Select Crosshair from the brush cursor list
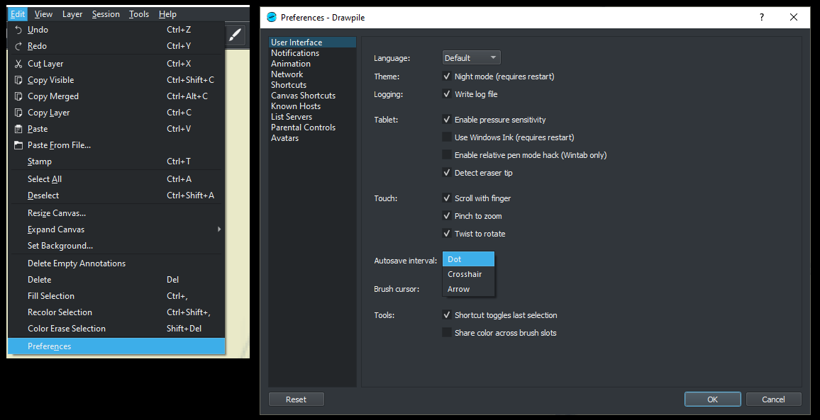The image size is (820, 420). pyautogui.click(x=465, y=273)
